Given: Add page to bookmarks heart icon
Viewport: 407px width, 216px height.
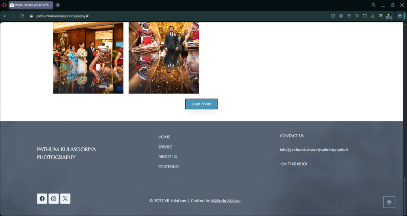Looking at the screenshot, I should 365,16.
